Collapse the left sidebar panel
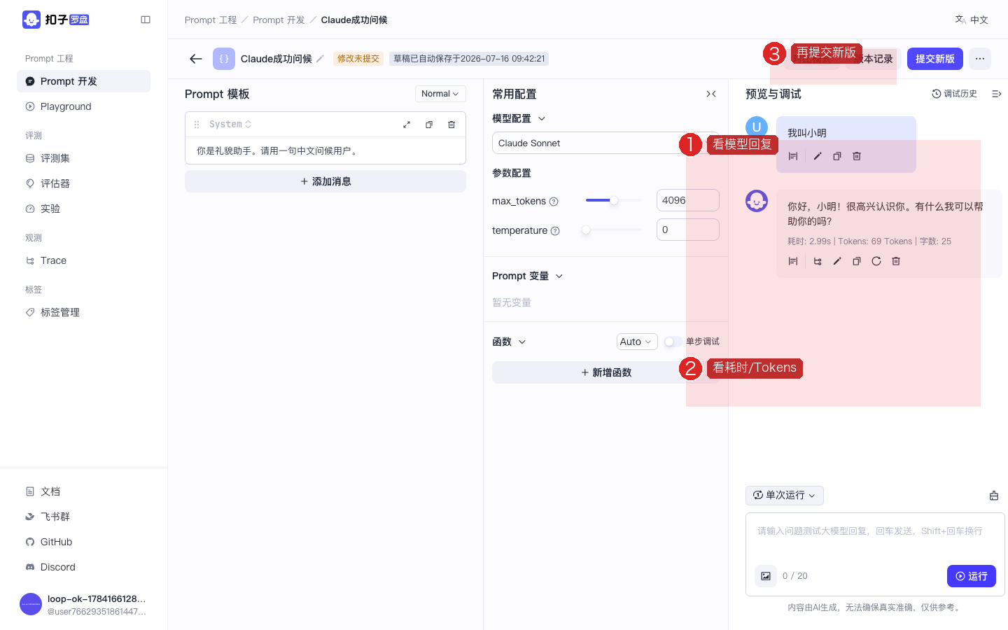The height and width of the screenshot is (630, 1008). pos(146,20)
